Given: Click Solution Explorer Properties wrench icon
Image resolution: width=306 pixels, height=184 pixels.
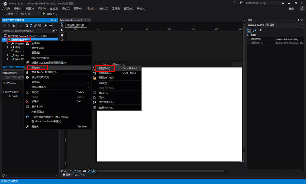Looking at the screenshot, I should 46,25.
